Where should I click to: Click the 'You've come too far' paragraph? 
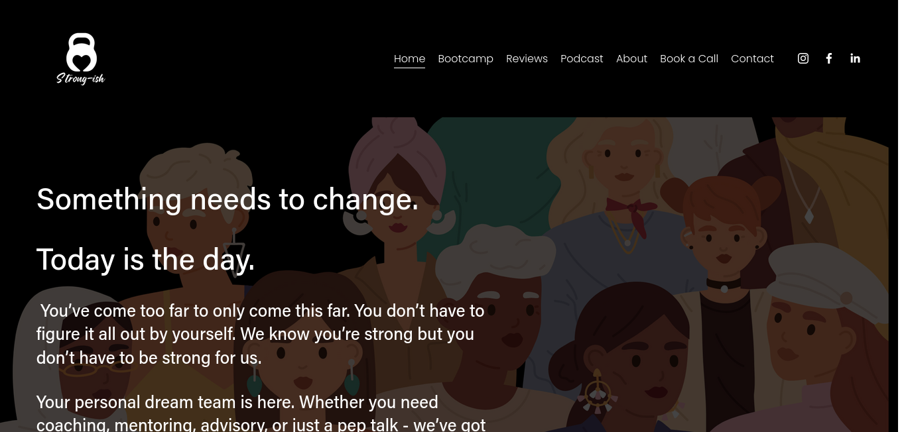pyautogui.click(x=261, y=334)
